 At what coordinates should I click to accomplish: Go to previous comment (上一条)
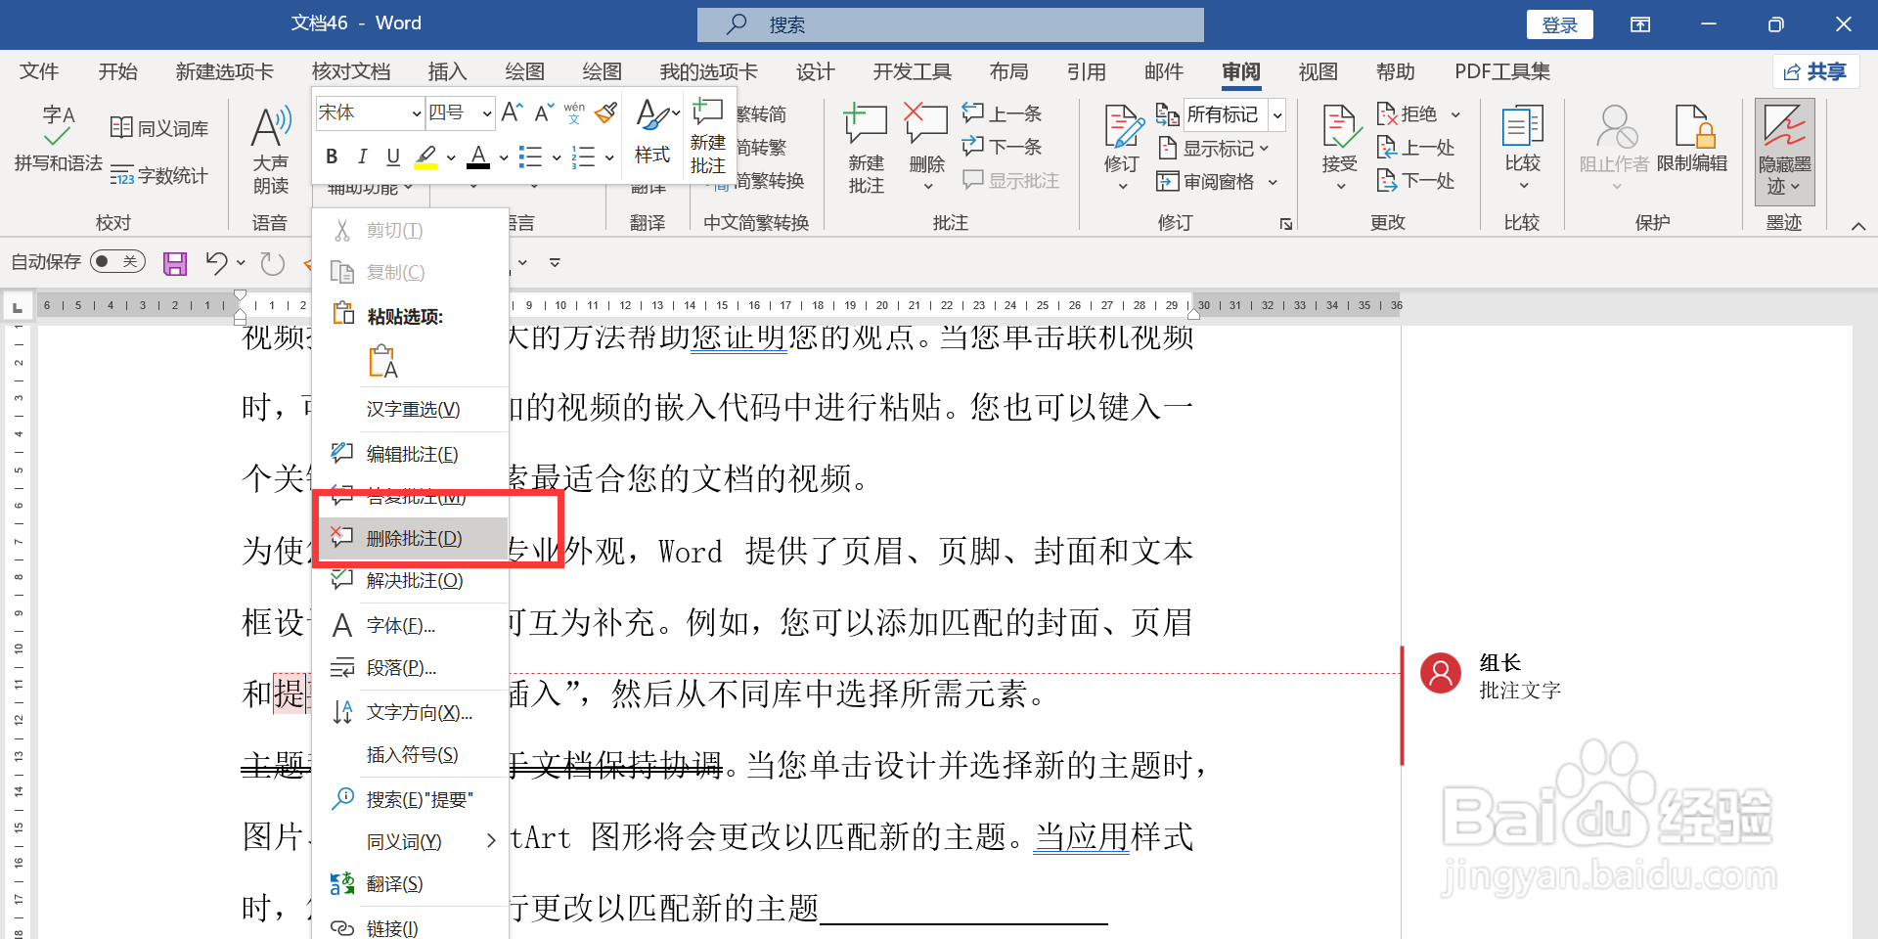[x=1002, y=113]
